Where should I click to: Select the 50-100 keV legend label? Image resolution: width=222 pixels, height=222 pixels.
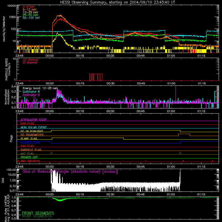(x=31, y=17)
